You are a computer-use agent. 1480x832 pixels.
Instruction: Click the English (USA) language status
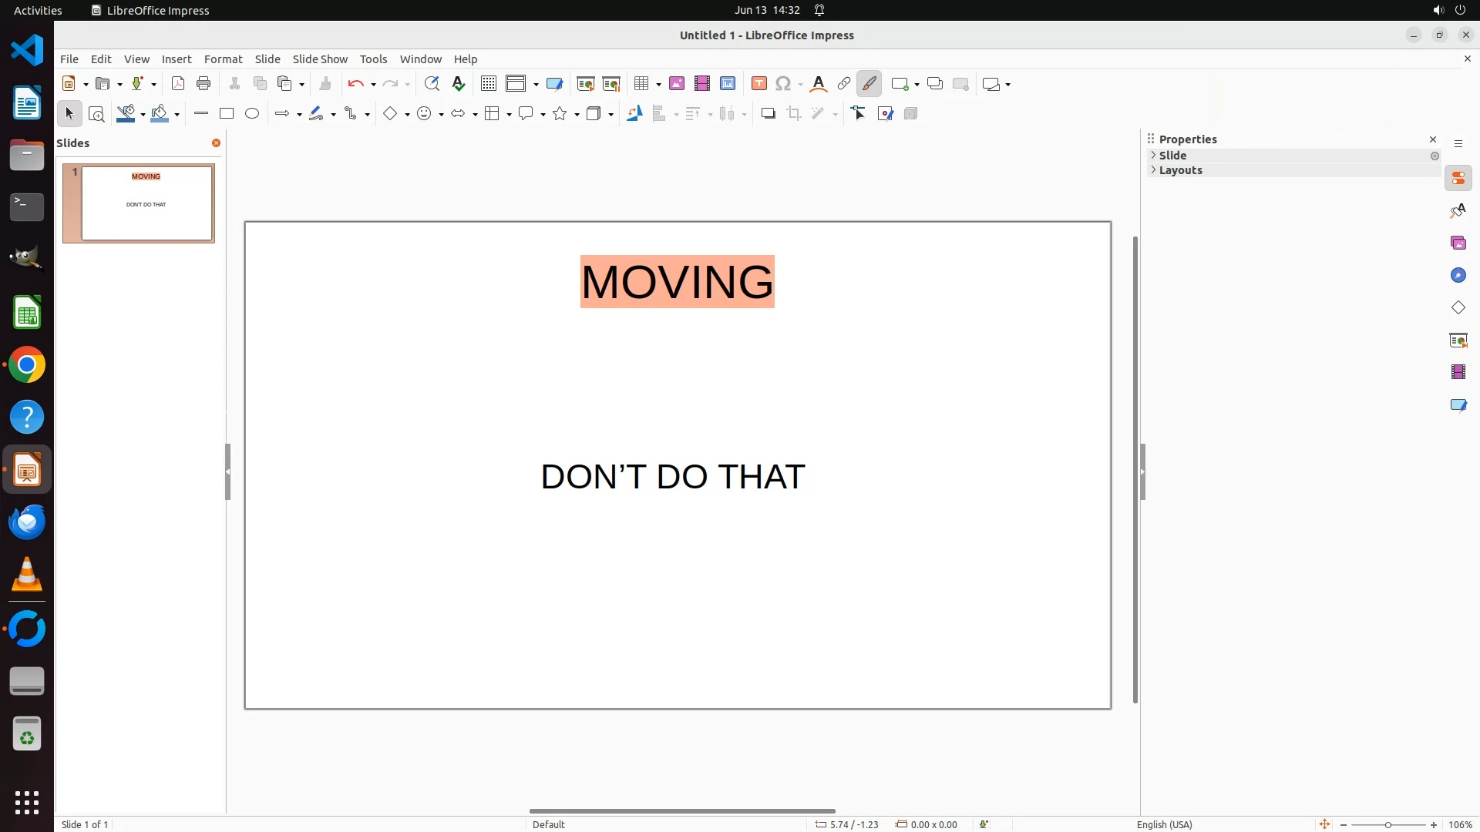1164,824
